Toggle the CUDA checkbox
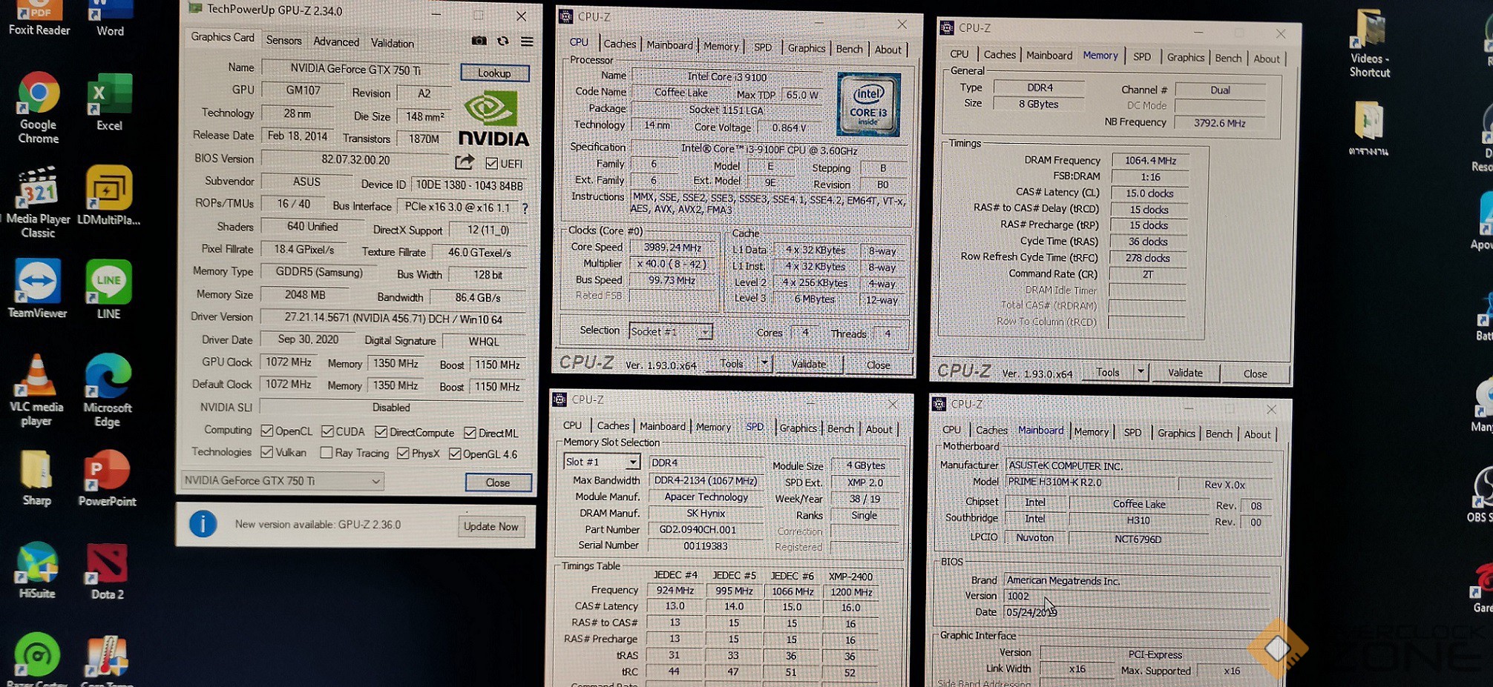The image size is (1493, 687). [327, 431]
